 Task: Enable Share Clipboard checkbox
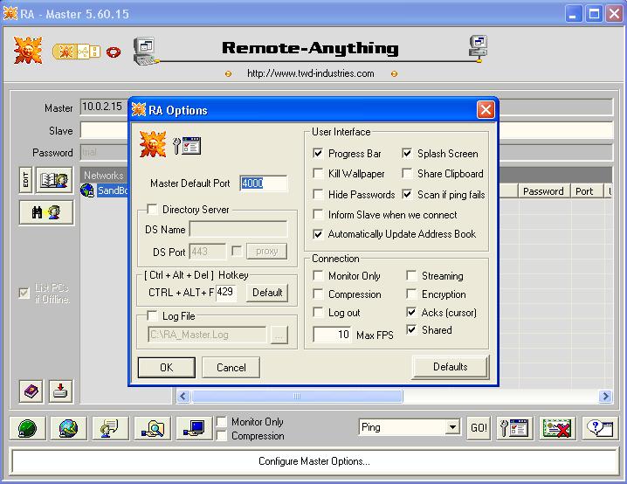tap(407, 173)
